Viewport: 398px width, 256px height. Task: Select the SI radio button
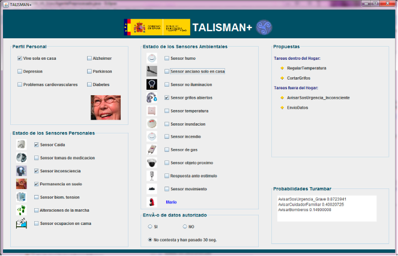[150, 227]
